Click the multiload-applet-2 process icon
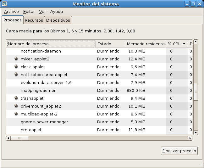The width and height of the screenshot is (204, 168). pos(16,114)
